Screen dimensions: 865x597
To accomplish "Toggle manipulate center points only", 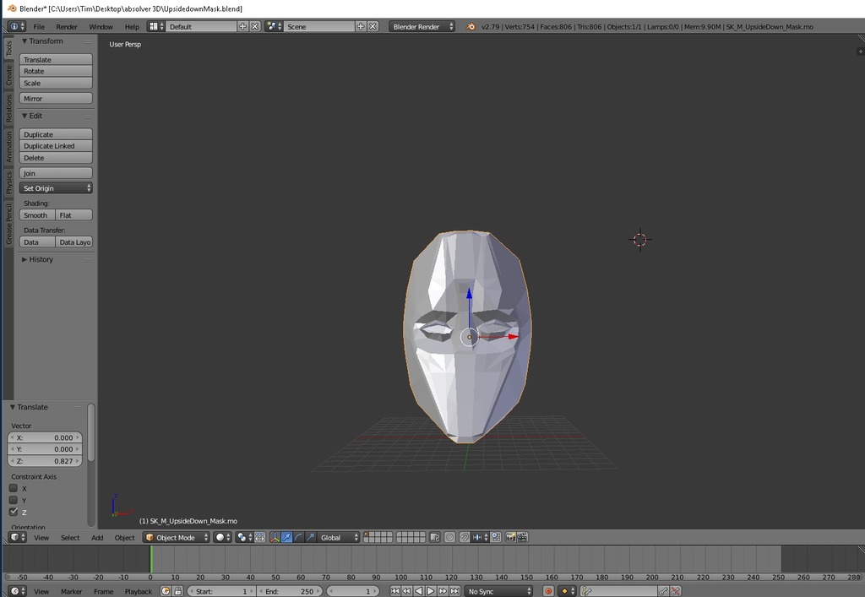I will 260,537.
